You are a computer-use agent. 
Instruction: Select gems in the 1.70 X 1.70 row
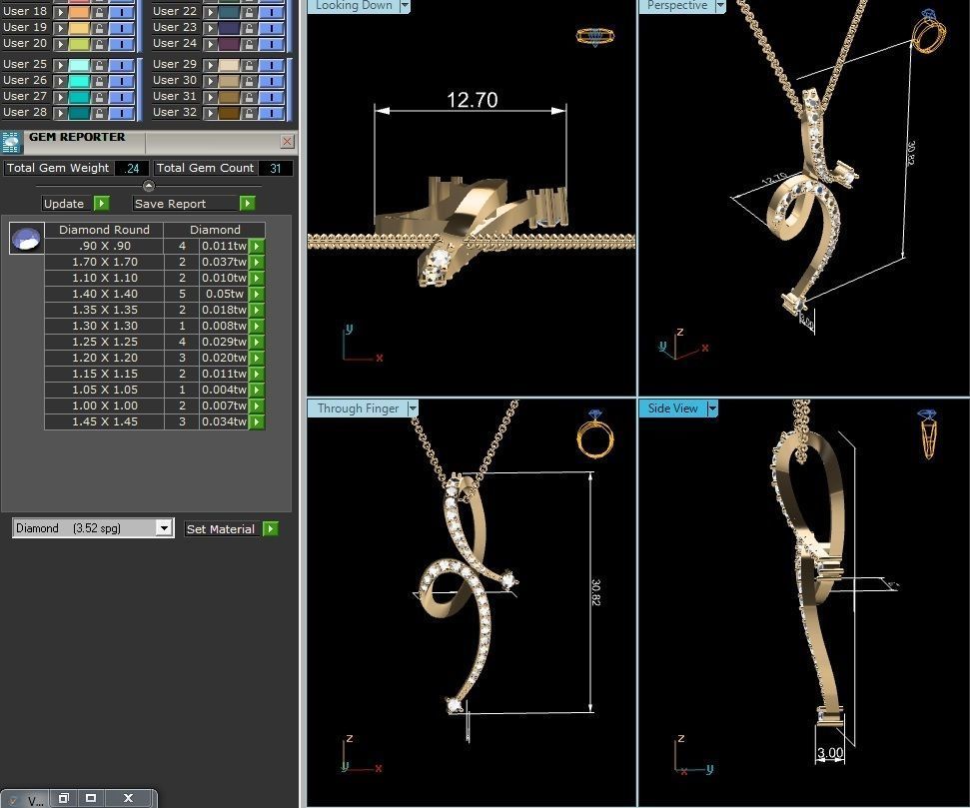(x=257, y=262)
